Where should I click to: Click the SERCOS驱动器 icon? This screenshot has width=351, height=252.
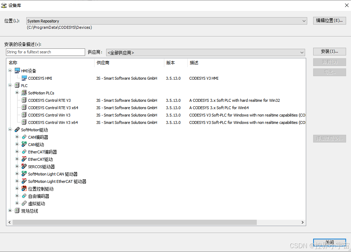(x=24, y=167)
